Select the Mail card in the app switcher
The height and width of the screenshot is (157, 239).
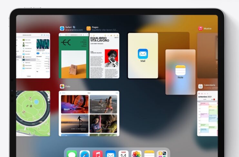click(x=143, y=56)
